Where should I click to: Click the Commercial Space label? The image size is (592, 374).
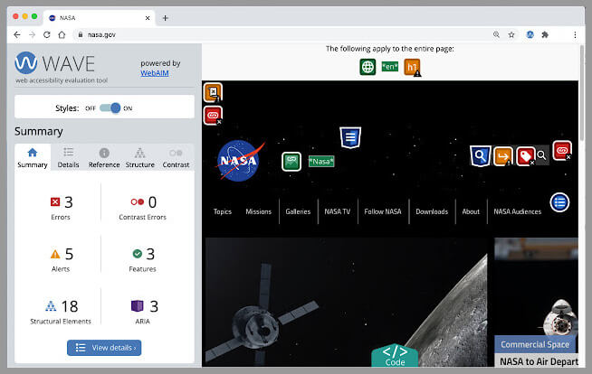coord(535,344)
